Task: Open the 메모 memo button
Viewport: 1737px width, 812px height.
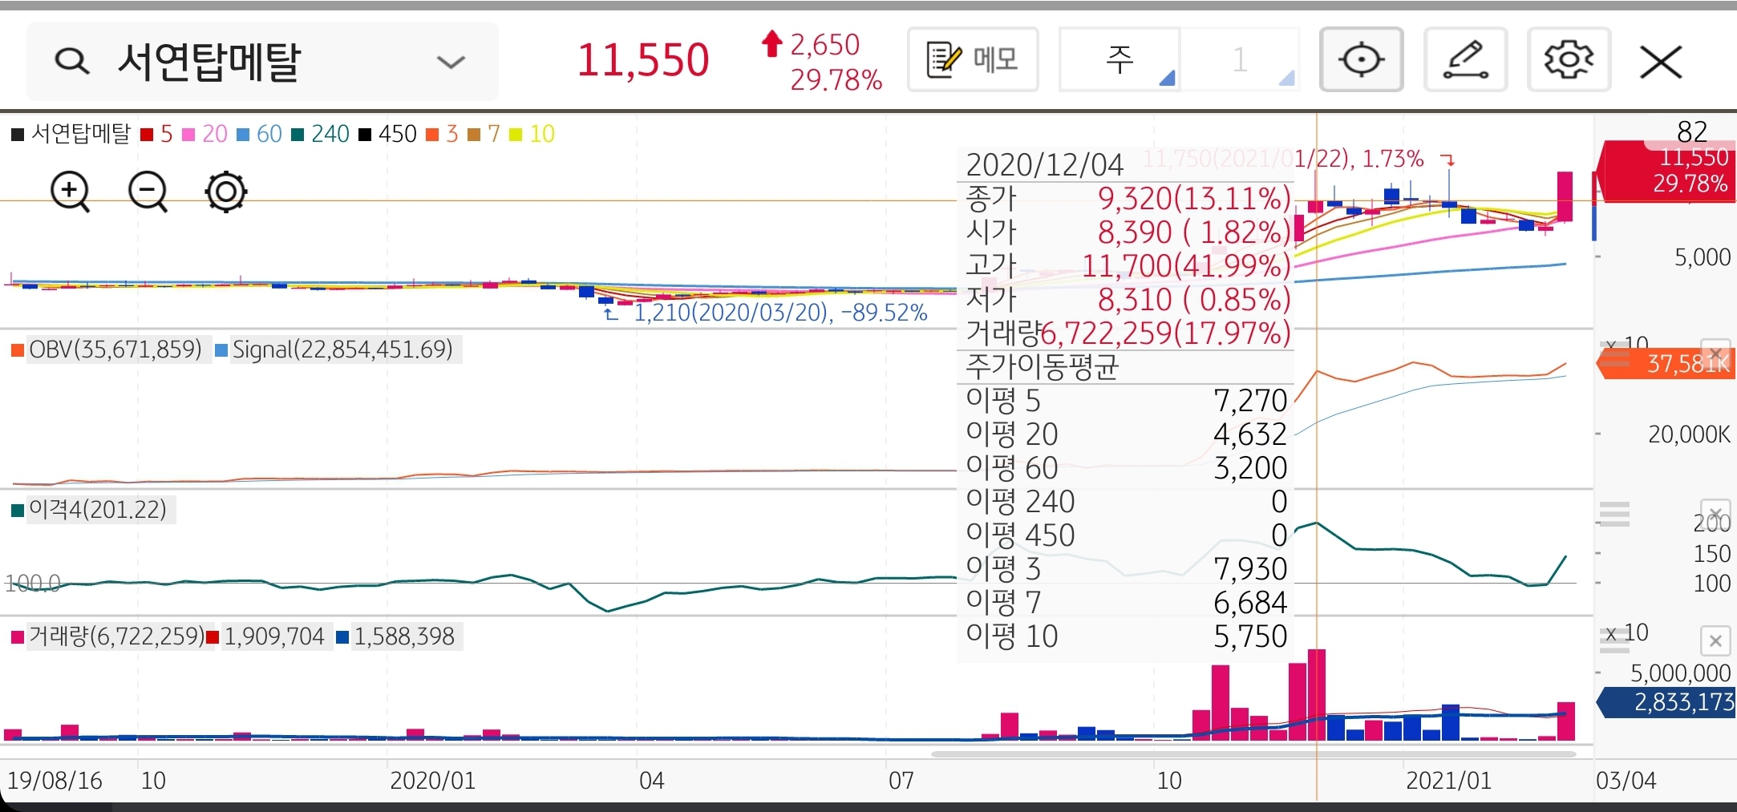Action: pyautogui.click(x=973, y=59)
